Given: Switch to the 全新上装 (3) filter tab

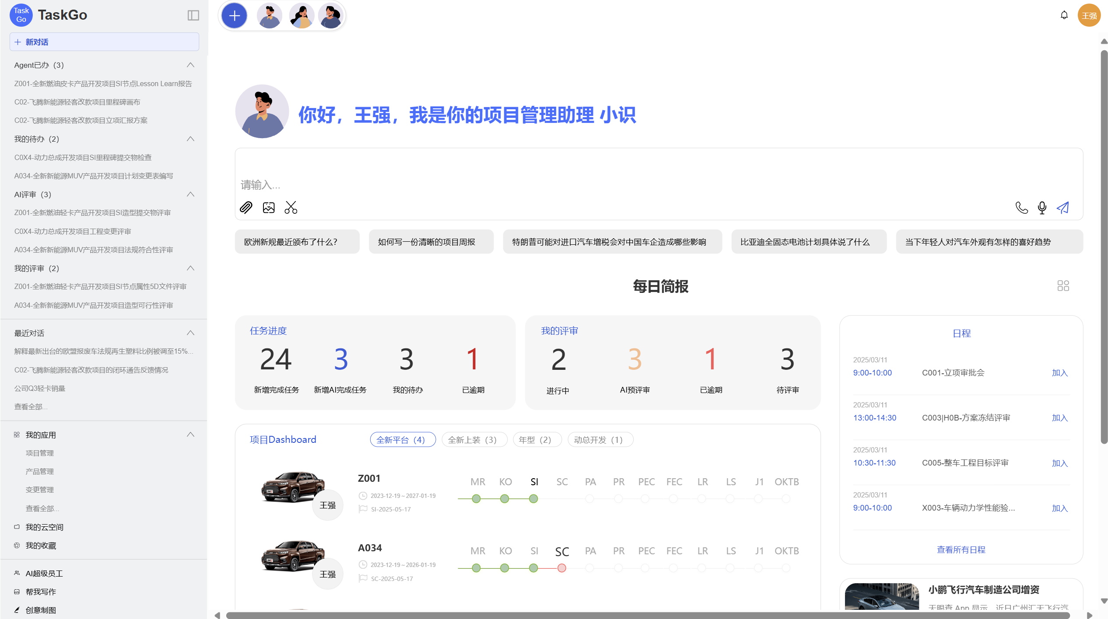Looking at the screenshot, I should (474, 439).
